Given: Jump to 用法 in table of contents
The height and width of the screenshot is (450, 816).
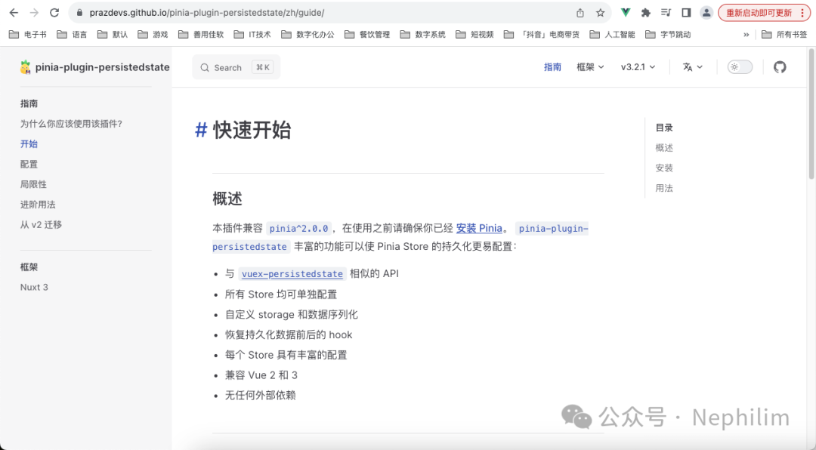Looking at the screenshot, I should 664,188.
